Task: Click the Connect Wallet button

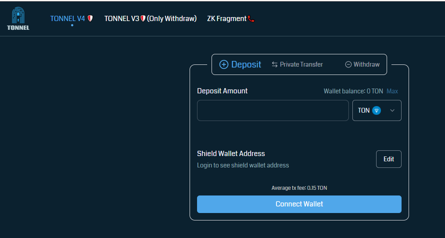Action: (299, 204)
